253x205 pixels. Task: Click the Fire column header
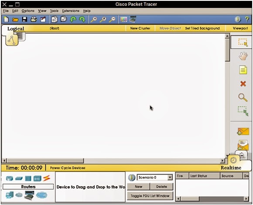click(182, 176)
